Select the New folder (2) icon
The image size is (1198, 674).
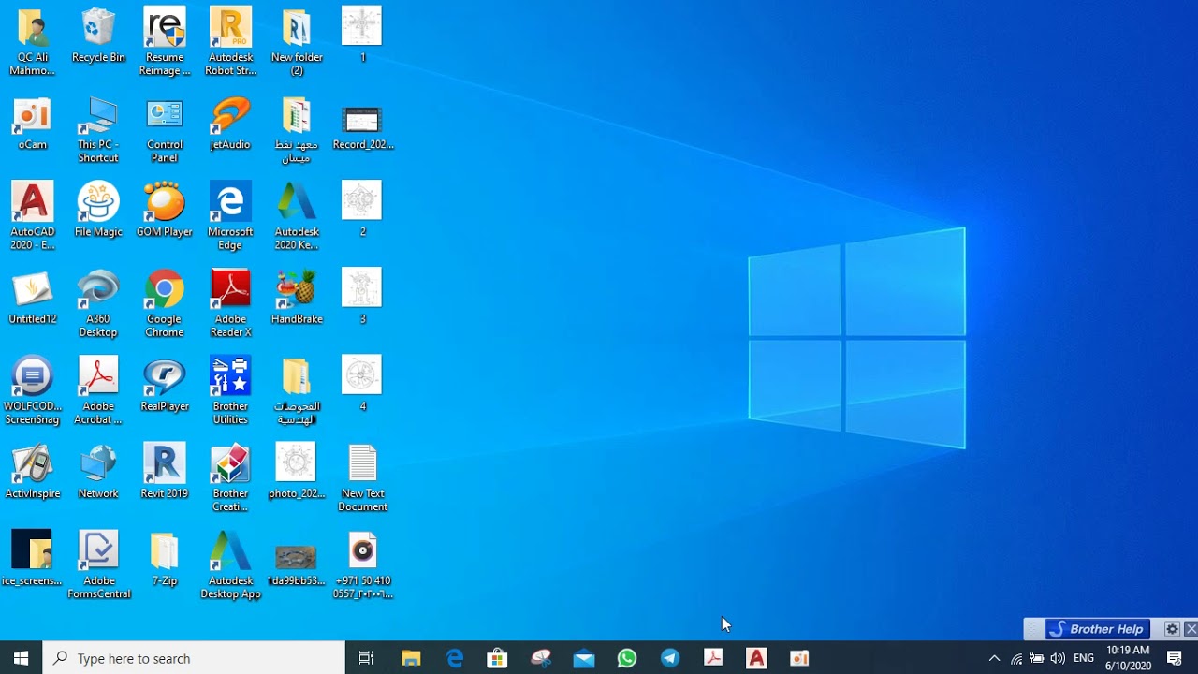click(297, 42)
